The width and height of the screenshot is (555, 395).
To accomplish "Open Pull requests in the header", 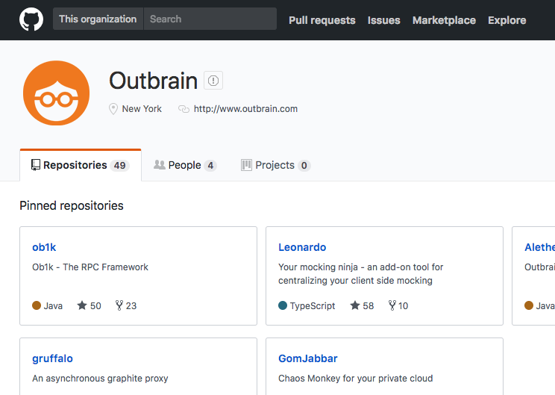I will [322, 20].
